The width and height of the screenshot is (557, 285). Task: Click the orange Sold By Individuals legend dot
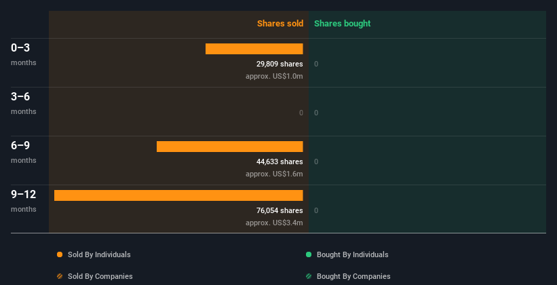pos(60,254)
